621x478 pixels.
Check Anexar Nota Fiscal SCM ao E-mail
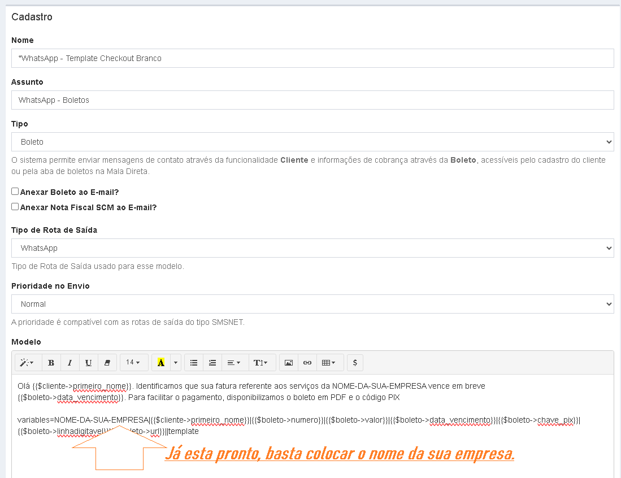tap(15, 207)
